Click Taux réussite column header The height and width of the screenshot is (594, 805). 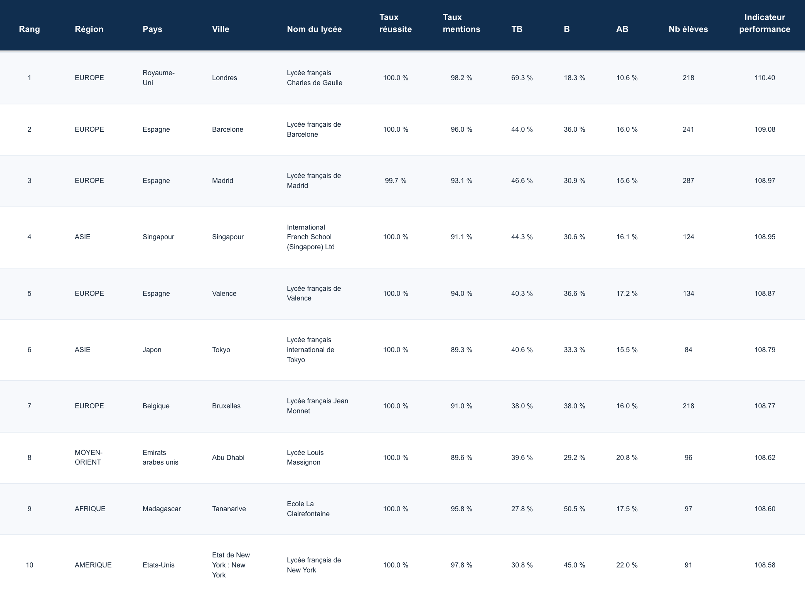pyautogui.click(x=396, y=23)
